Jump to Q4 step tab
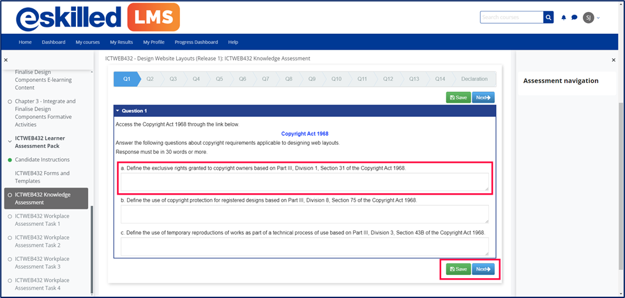625x298 pixels. [196, 79]
